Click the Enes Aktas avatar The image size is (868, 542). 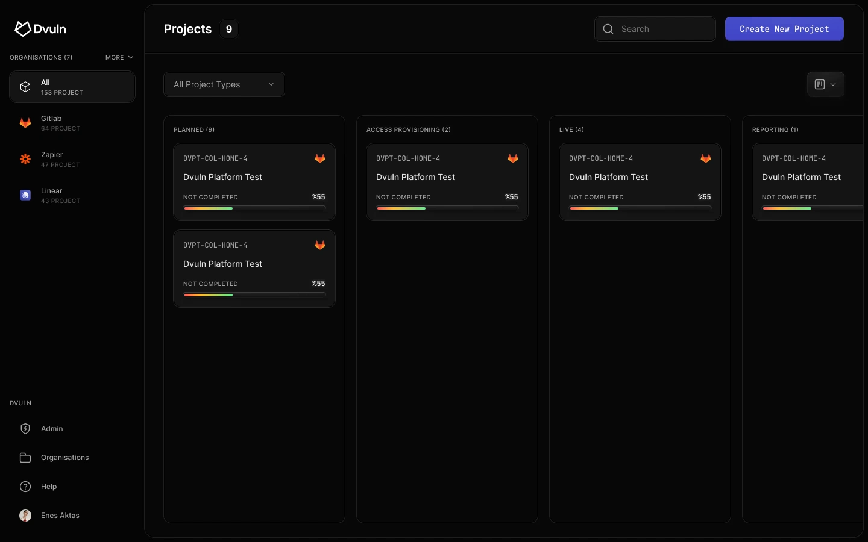point(25,516)
